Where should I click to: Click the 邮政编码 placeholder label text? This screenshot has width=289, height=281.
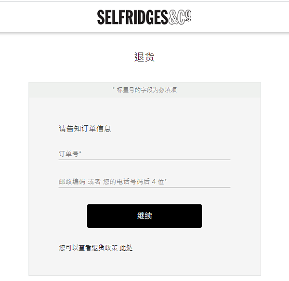72,182
